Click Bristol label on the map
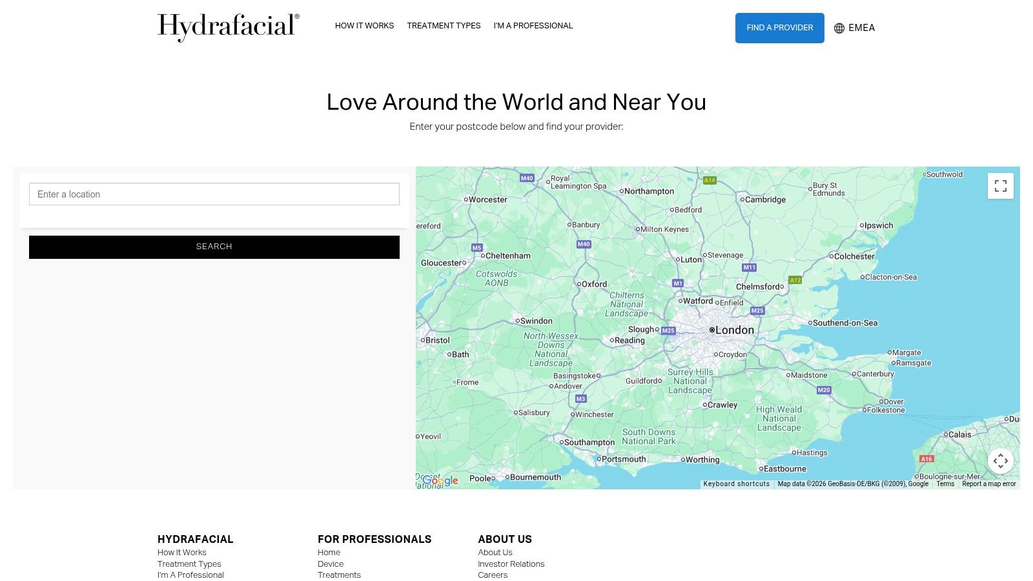Screen dimensions: 1033x581 pyautogui.click(x=438, y=341)
